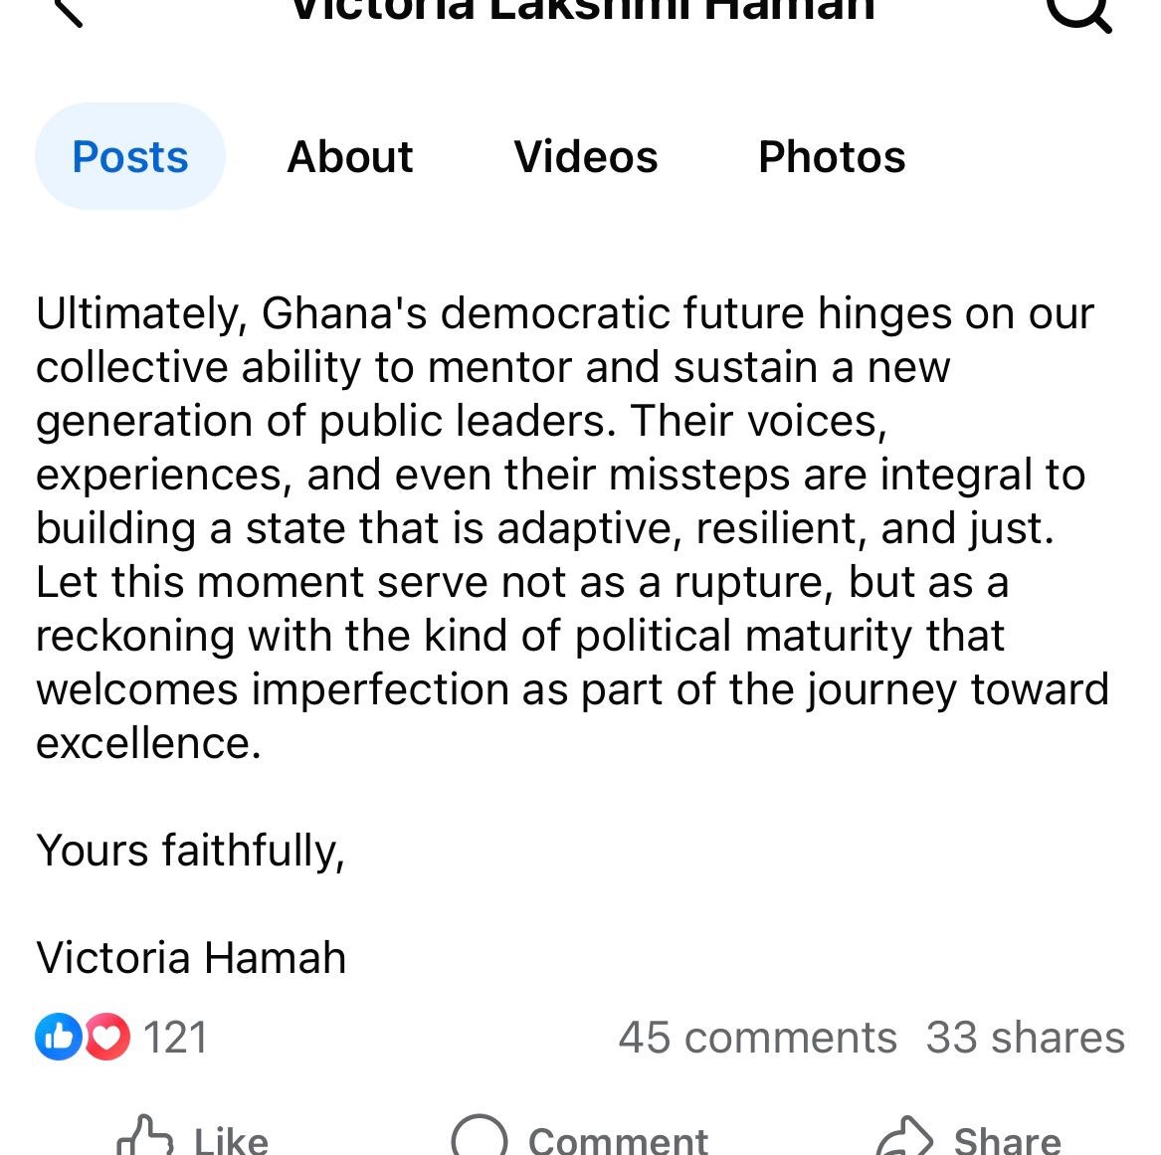View the 33 shares list
1161x1155 pixels.
[1026, 1037]
